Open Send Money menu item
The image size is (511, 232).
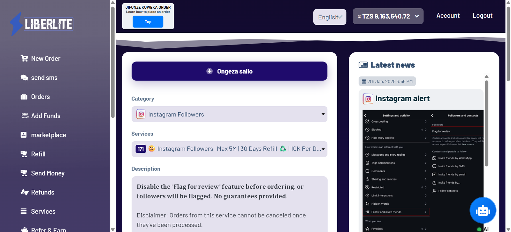pyautogui.click(x=48, y=173)
